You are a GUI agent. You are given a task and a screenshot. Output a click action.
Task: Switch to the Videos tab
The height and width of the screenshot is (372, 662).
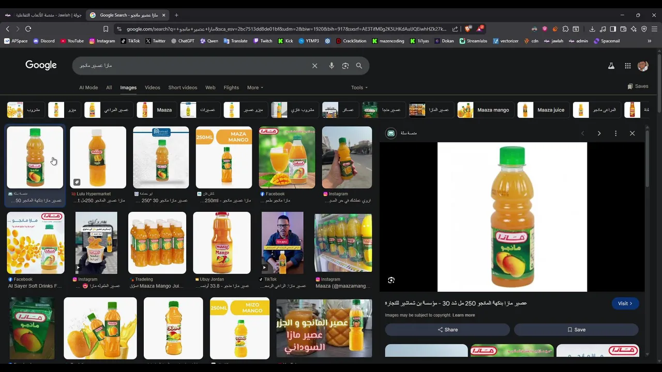tap(153, 87)
